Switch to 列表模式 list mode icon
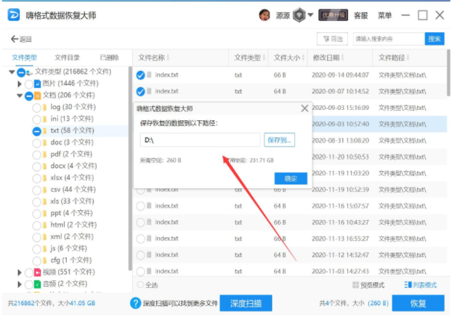 [407, 285]
